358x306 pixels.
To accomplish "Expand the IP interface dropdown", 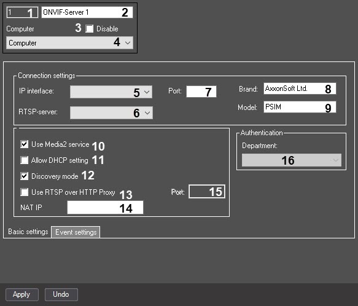I will pyautogui.click(x=111, y=92).
